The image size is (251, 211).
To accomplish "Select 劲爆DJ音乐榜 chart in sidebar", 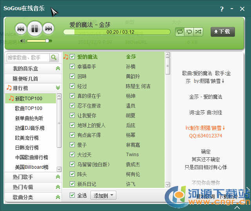I will click(x=30, y=128).
